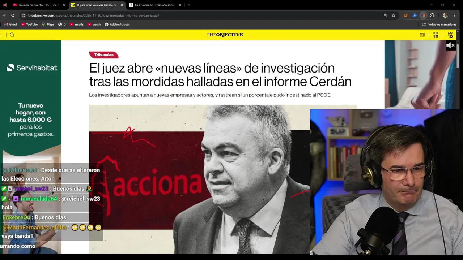The height and width of the screenshot is (260, 463).
Task: Click chat message from @JAlbertoDJ
Action: pos(51,174)
